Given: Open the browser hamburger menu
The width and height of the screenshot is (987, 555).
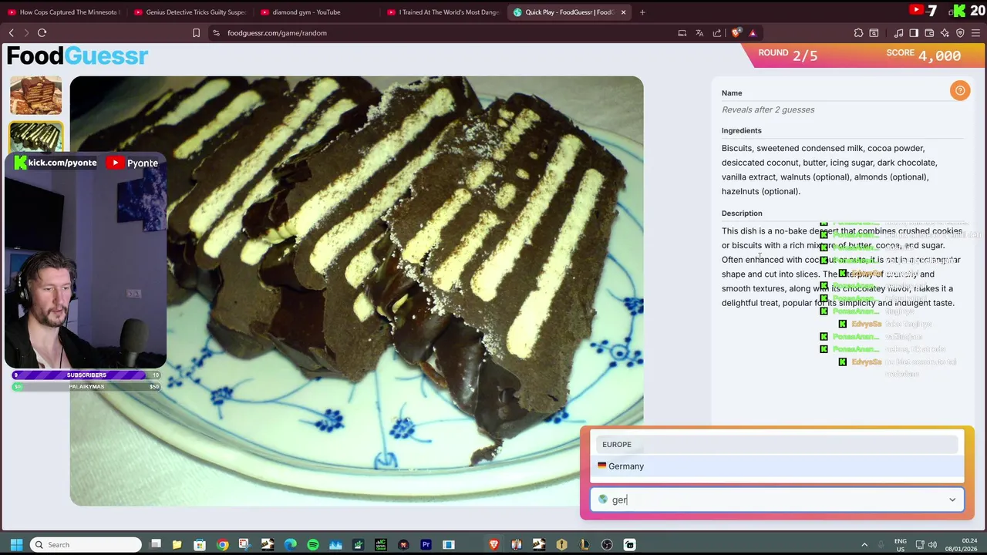Looking at the screenshot, I should click(975, 33).
